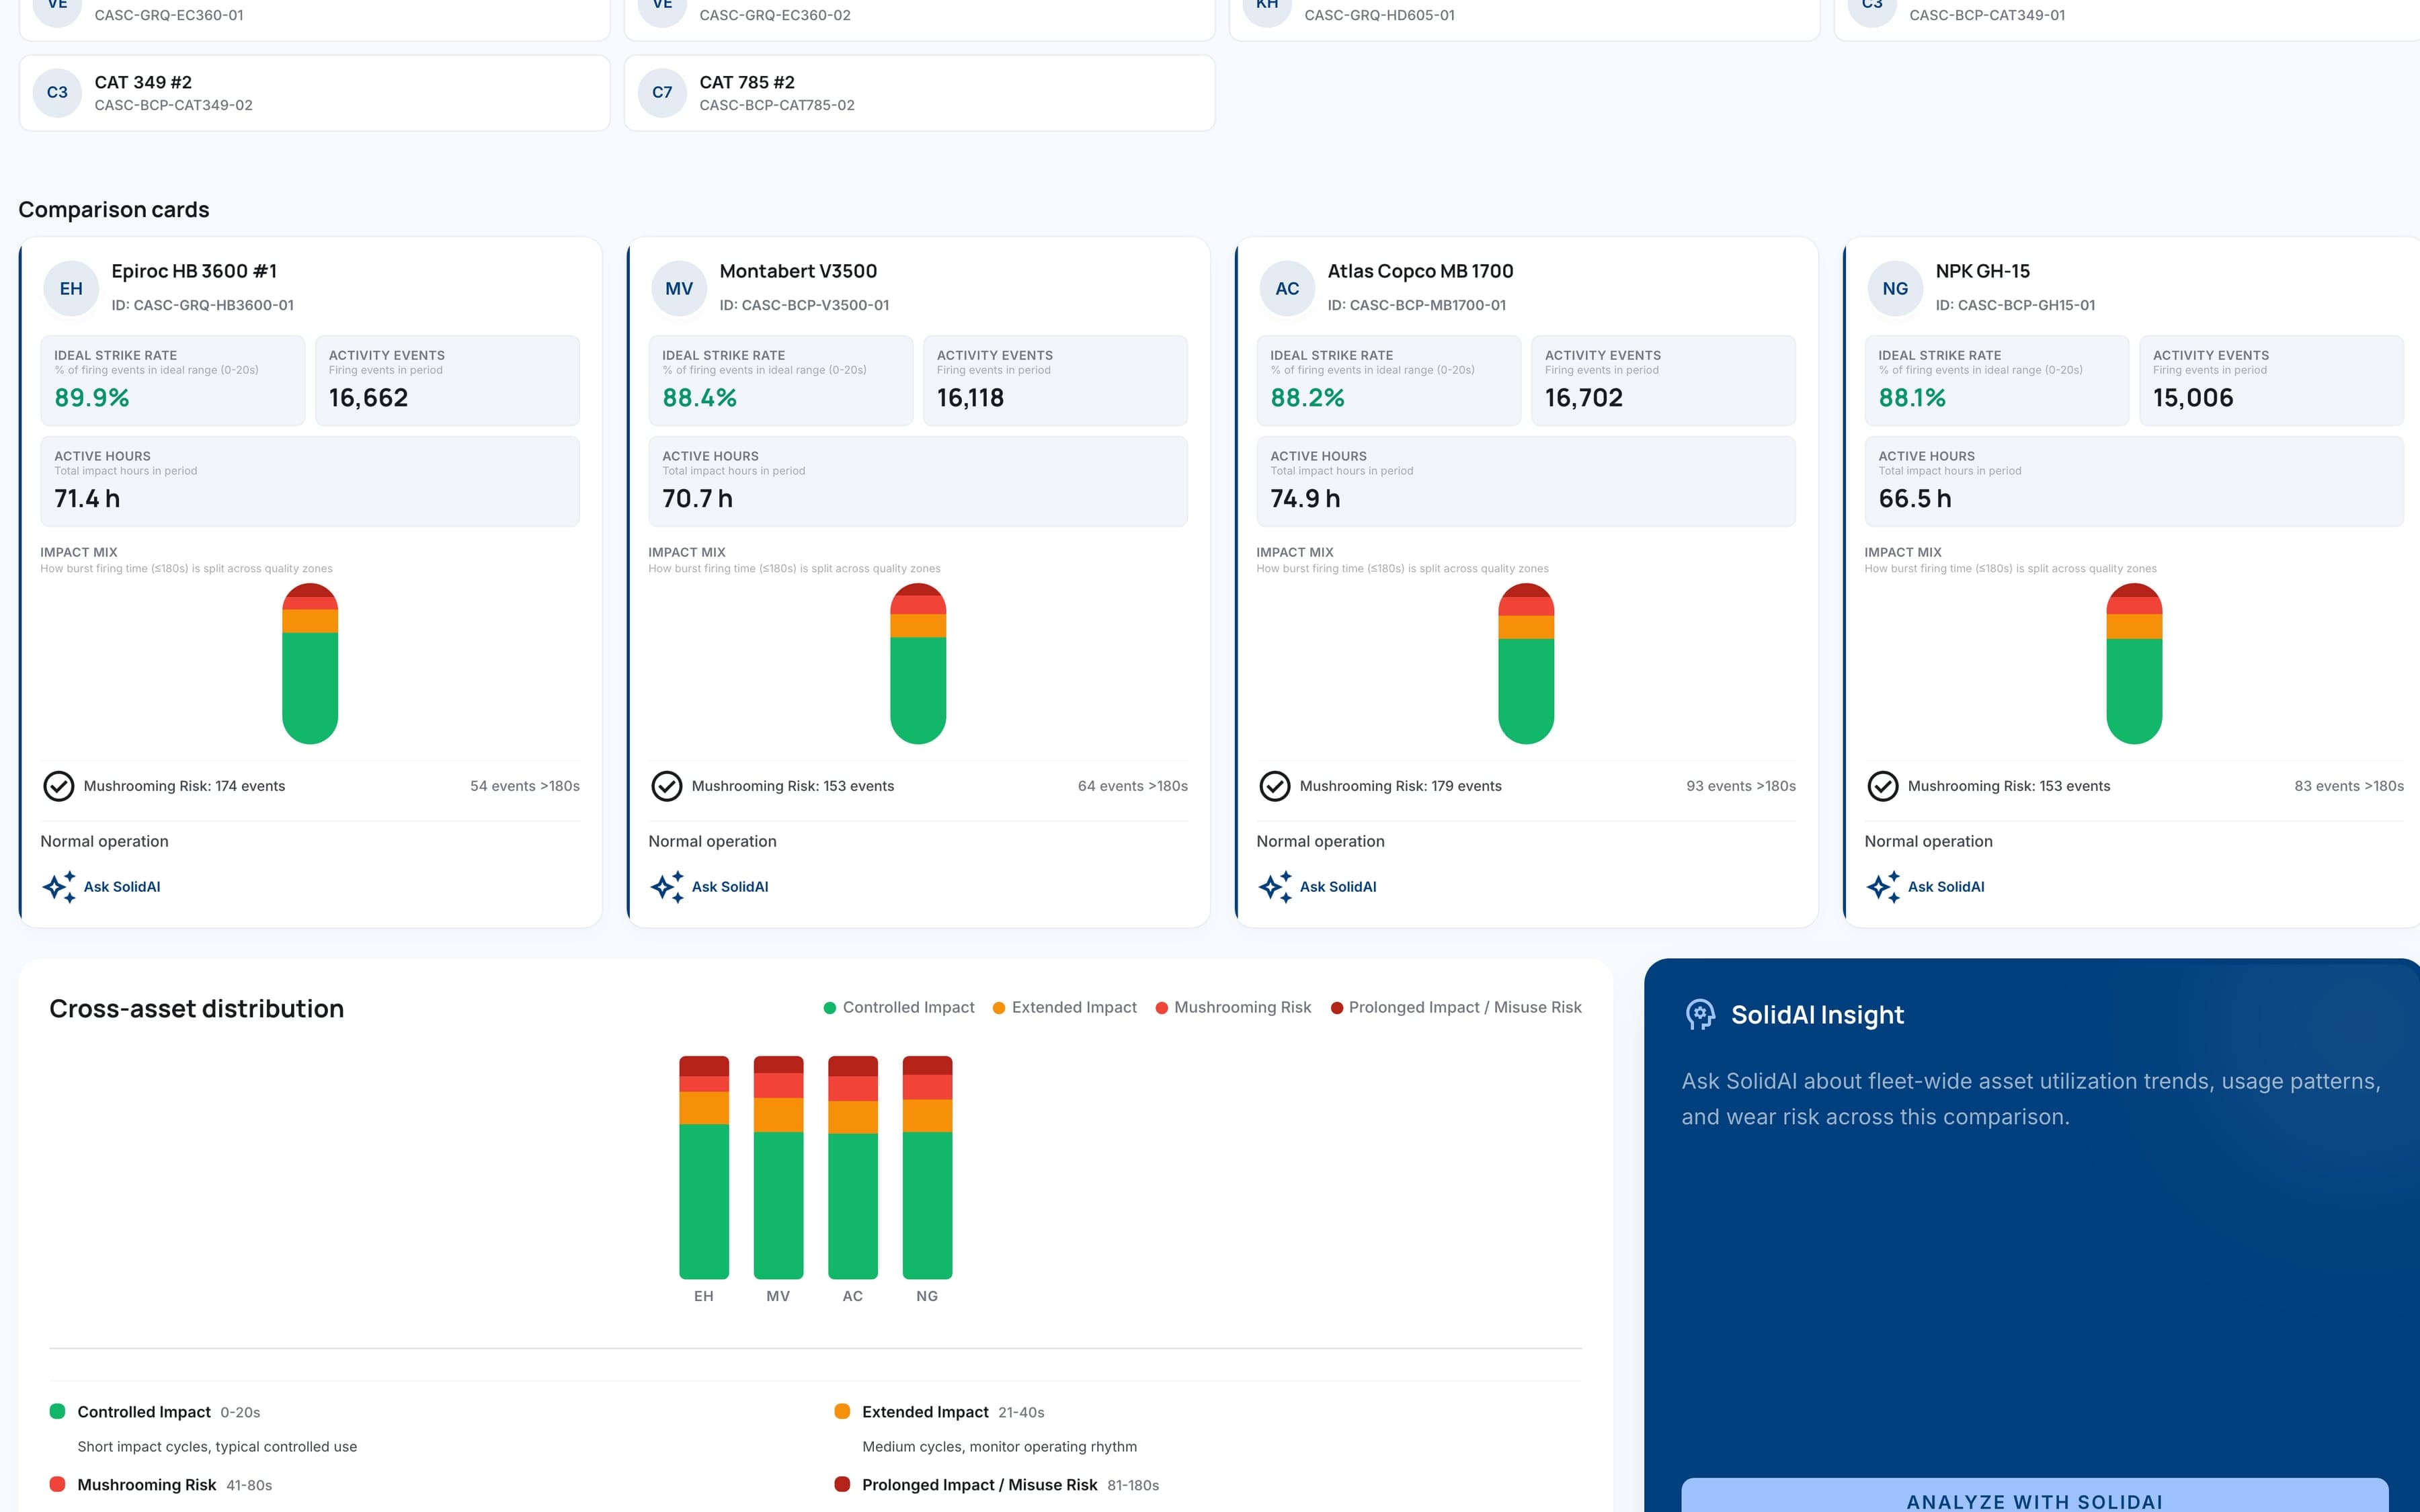Viewport: 2420px width, 1512px height.
Task: Ask SolidAI about Atlas Copco MB 1700
Action: click(1318, 887)
